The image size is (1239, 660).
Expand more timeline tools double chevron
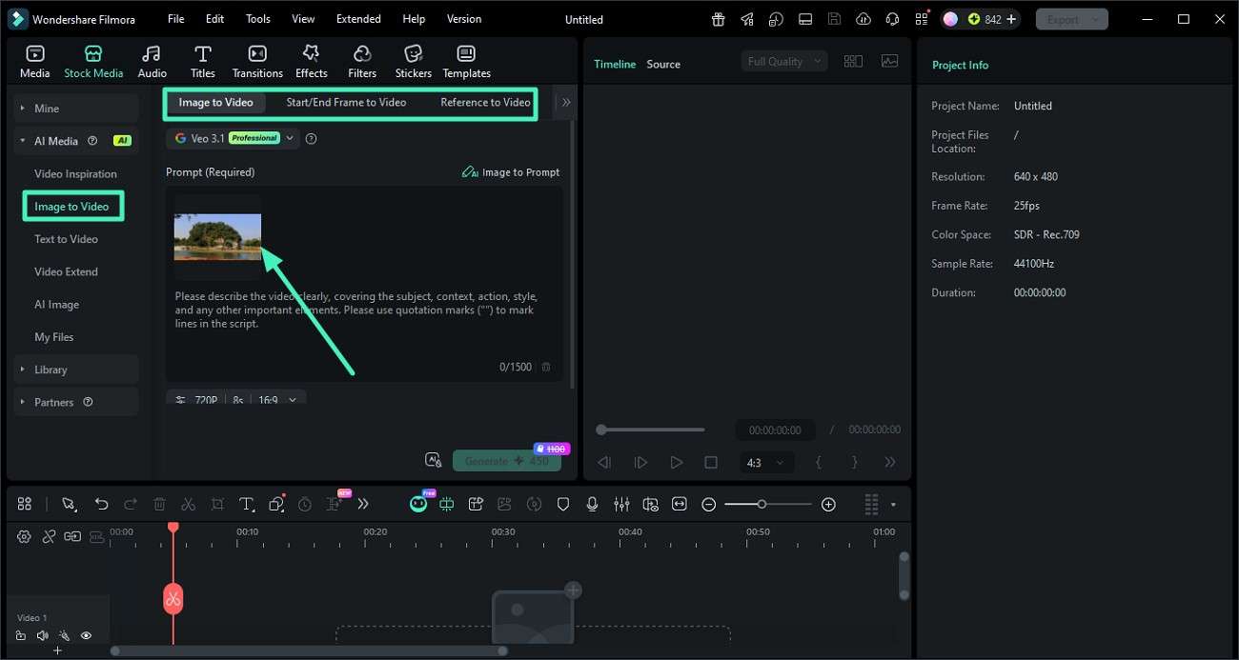click(x=362, y=505)
